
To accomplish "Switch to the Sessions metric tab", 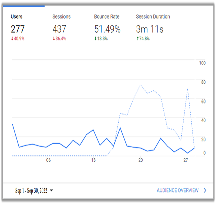I will tap(61, 17).
